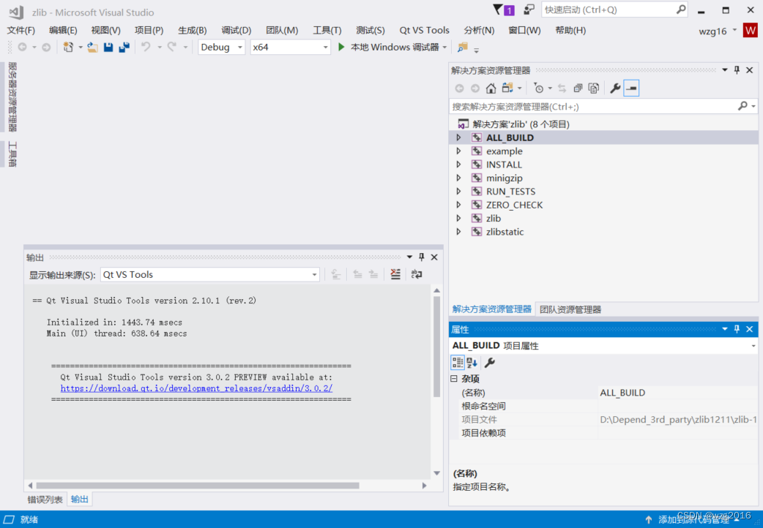Click the minigzip project icon
The height and width of the screenshot is (528, 763).
(477, 178)
